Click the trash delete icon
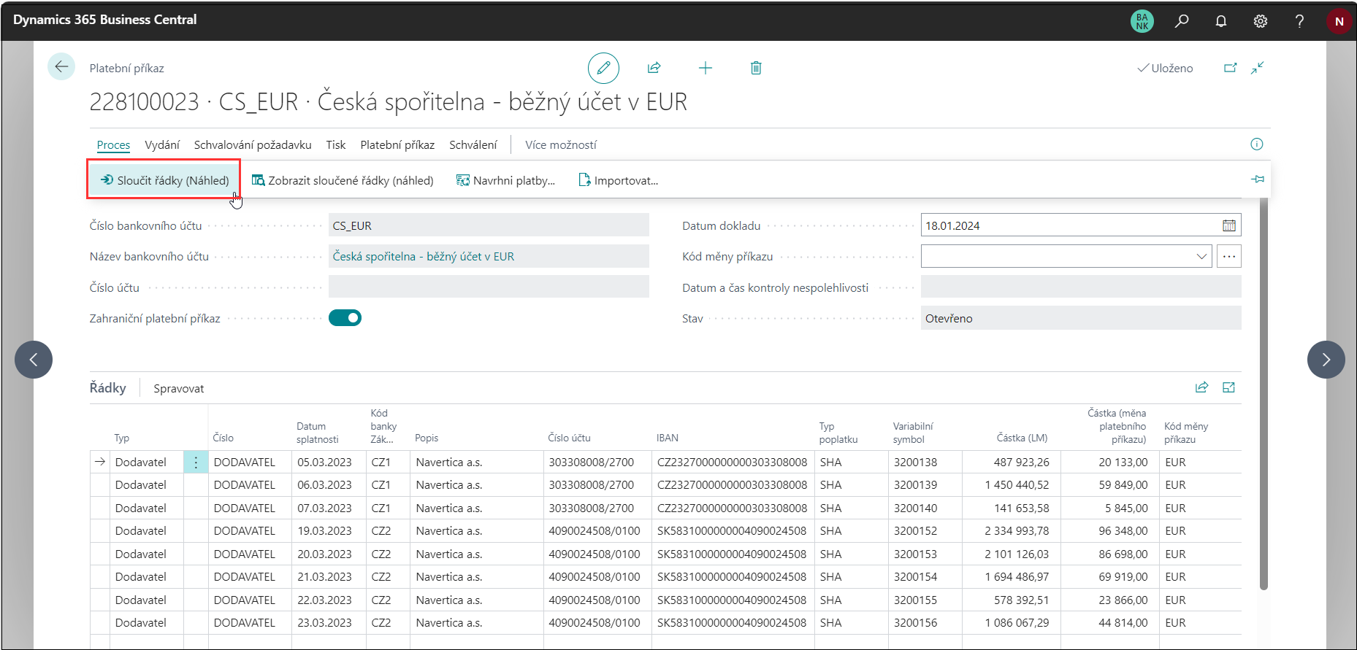 click(756, 68)
